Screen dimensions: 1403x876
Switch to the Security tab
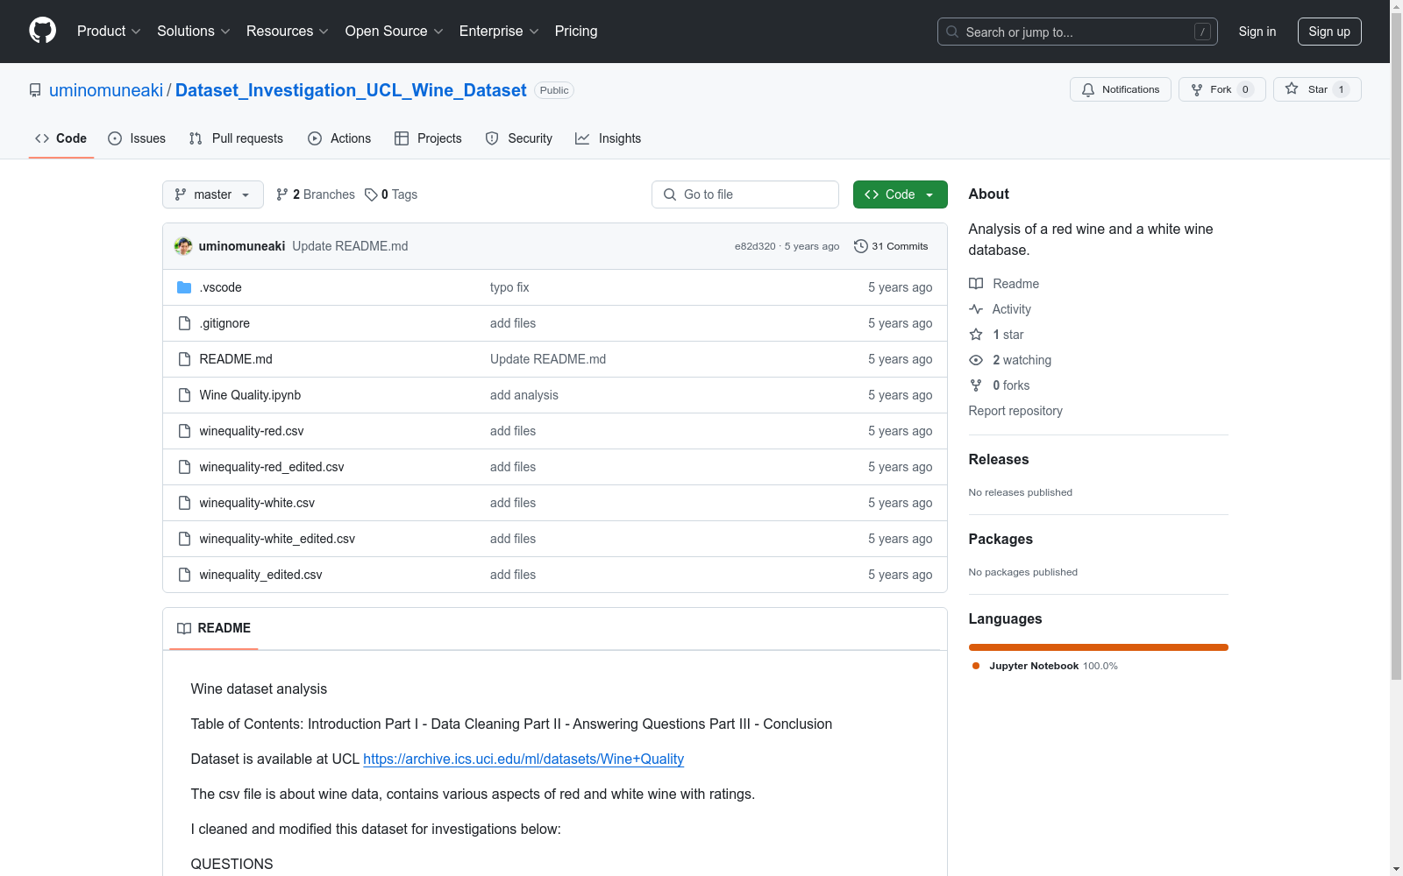tap(519, 138)
